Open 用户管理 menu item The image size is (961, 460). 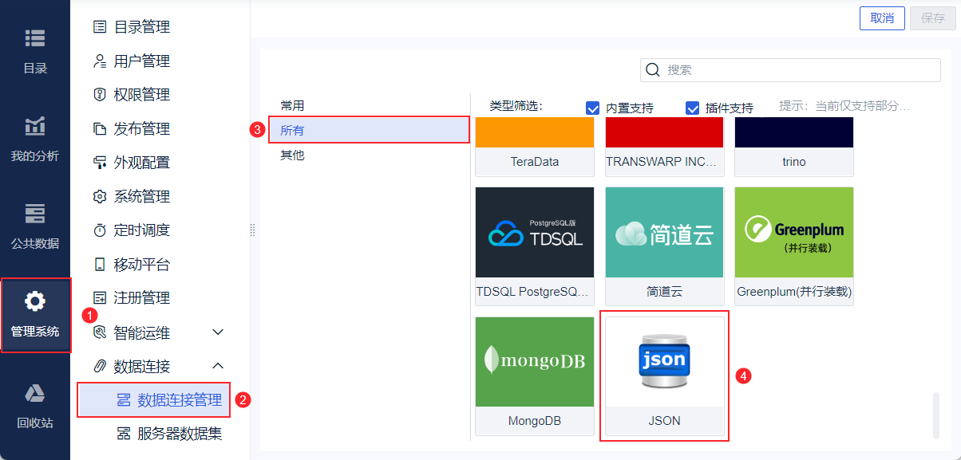coord(141,61)
